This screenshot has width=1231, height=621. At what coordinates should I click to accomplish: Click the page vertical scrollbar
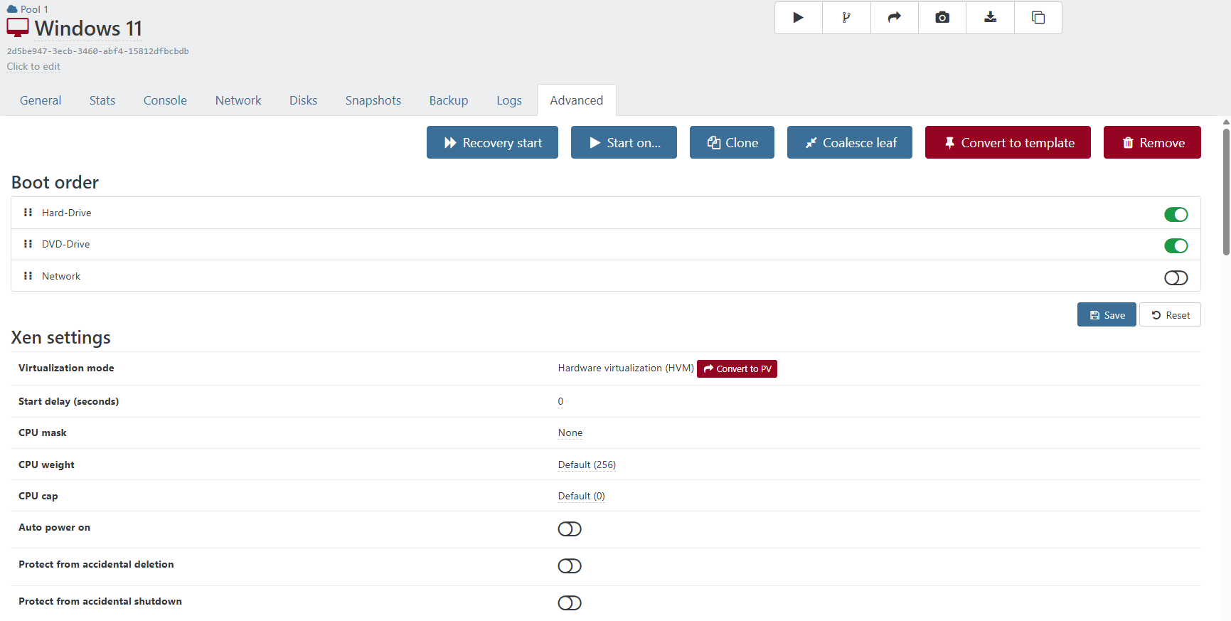click(1226, 191)
